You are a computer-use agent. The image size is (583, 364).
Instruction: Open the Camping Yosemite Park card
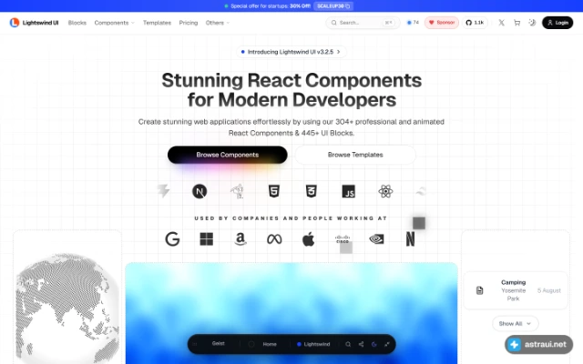click(x=516, y=290)
